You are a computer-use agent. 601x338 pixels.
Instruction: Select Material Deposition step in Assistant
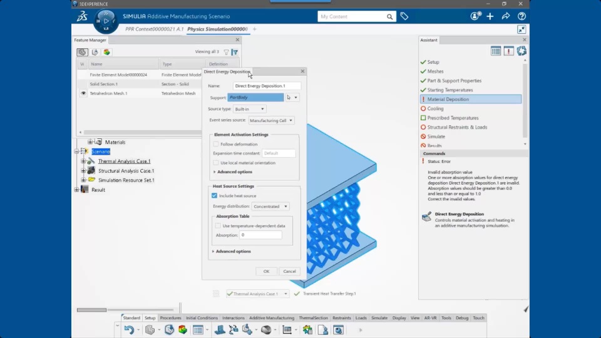471,100
